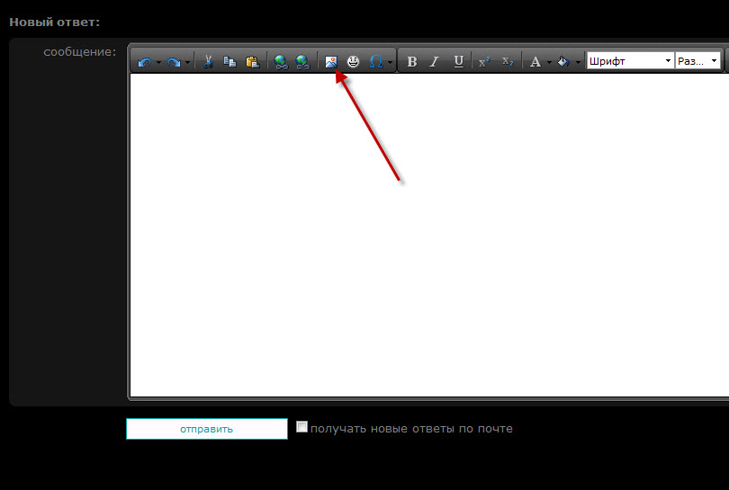
Task: Open the font size dropdown
Action: (x=698, y=61)
